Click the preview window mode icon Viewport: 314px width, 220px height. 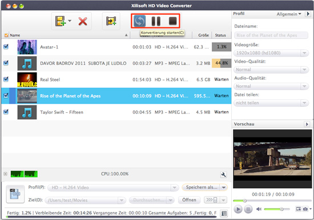click(298, 209)
